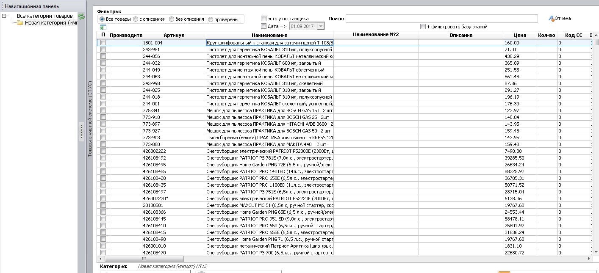
Task: Click the Код СС column header
Action: 574,35
